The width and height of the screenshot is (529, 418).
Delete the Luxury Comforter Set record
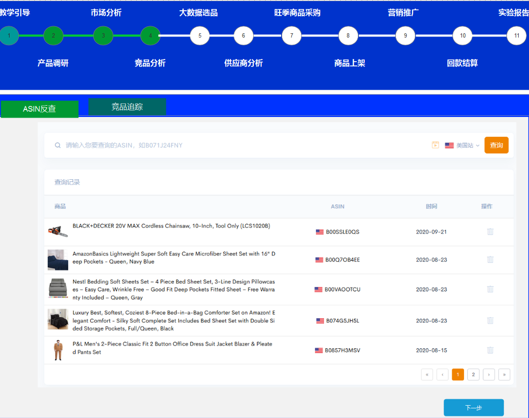click(490, 321)
